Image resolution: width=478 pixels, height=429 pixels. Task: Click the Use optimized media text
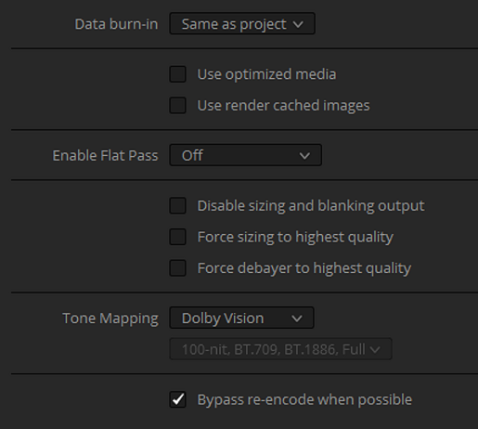(x=266, y=74)
